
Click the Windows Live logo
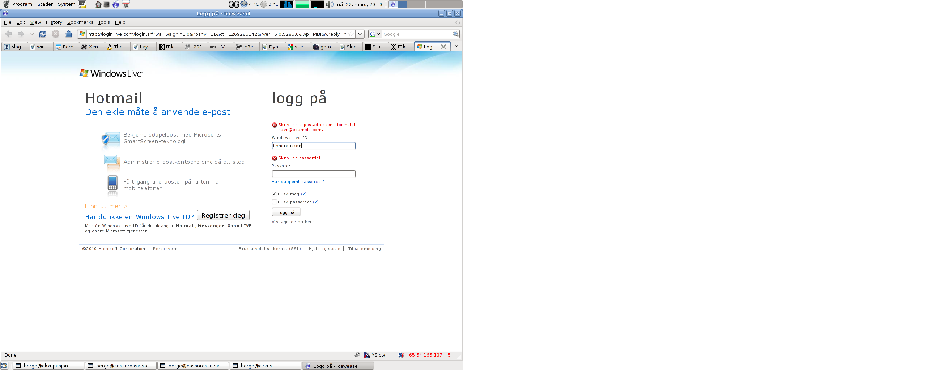(x=111, y=73)
